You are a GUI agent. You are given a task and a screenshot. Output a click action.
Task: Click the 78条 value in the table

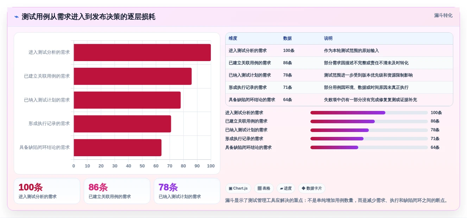click(x=288, y=75)
